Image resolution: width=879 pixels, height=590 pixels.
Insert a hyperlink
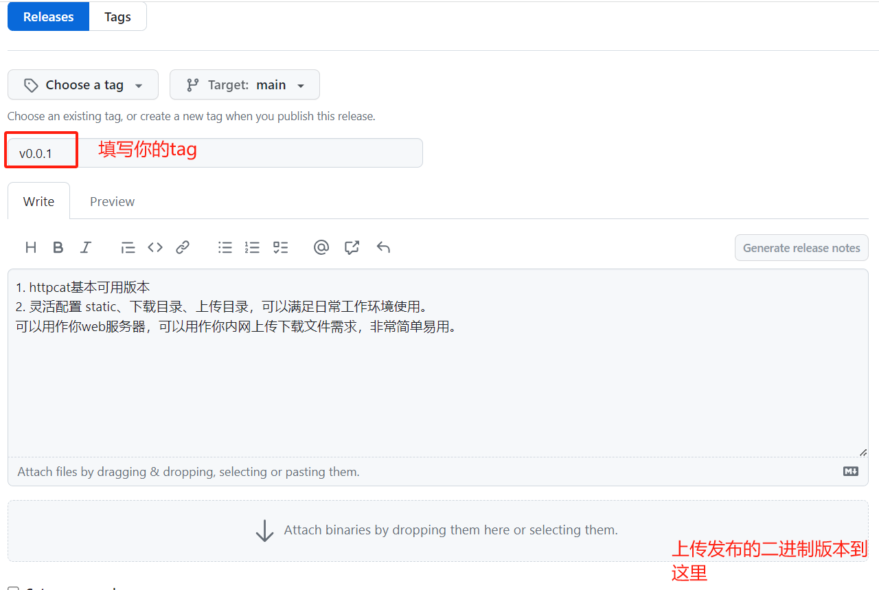click(183, 247)
